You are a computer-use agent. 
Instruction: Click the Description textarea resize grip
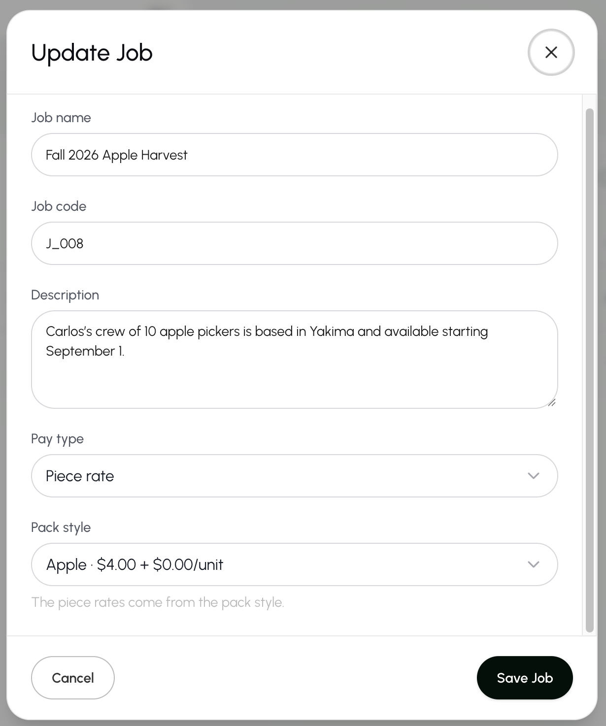click(x=552, y=403)
